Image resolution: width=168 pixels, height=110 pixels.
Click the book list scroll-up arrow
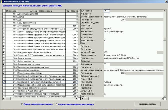click(x=79, y=11)
